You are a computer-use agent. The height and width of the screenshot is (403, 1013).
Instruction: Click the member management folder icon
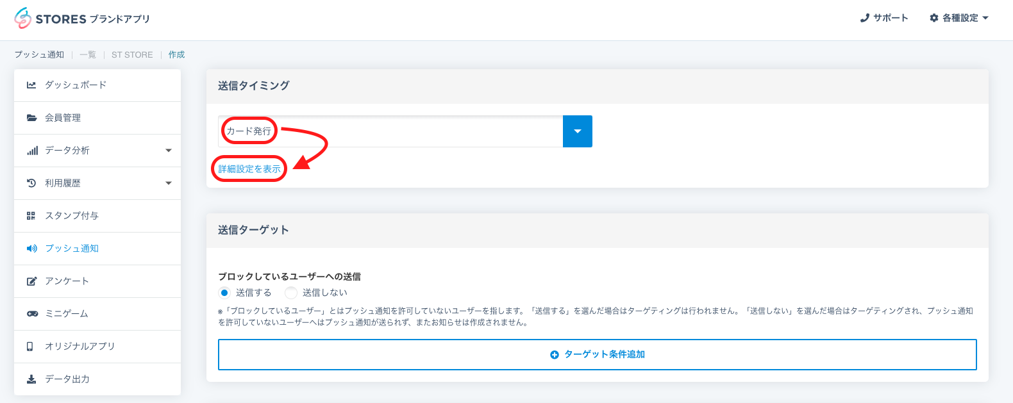(31, 118)
